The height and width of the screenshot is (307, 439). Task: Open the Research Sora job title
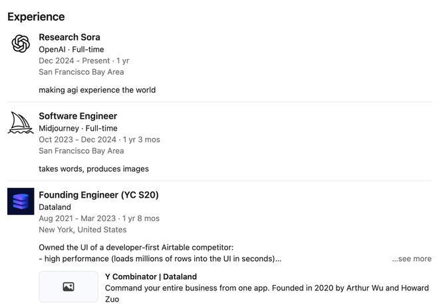click(69, 37)
